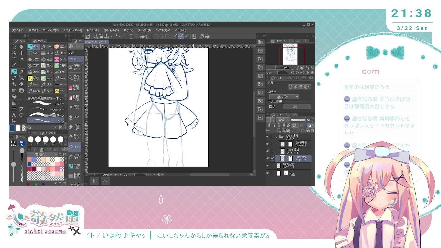Select the Balloon tool

click(21, 115)
